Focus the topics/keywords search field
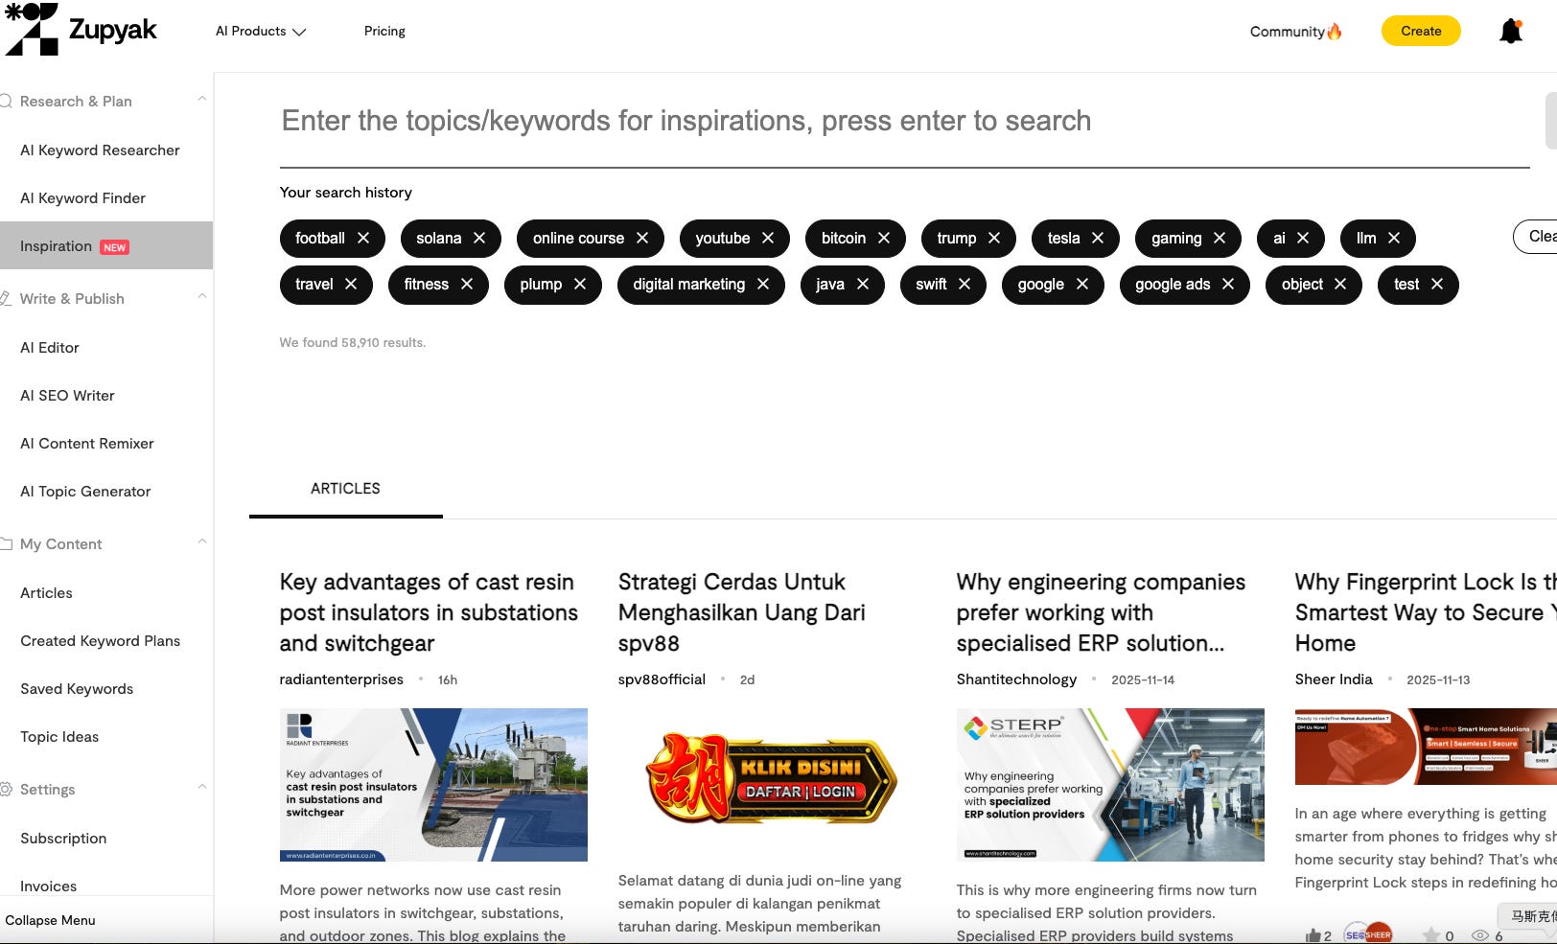This screenshot has width=1557, height=944. [905, 121]
